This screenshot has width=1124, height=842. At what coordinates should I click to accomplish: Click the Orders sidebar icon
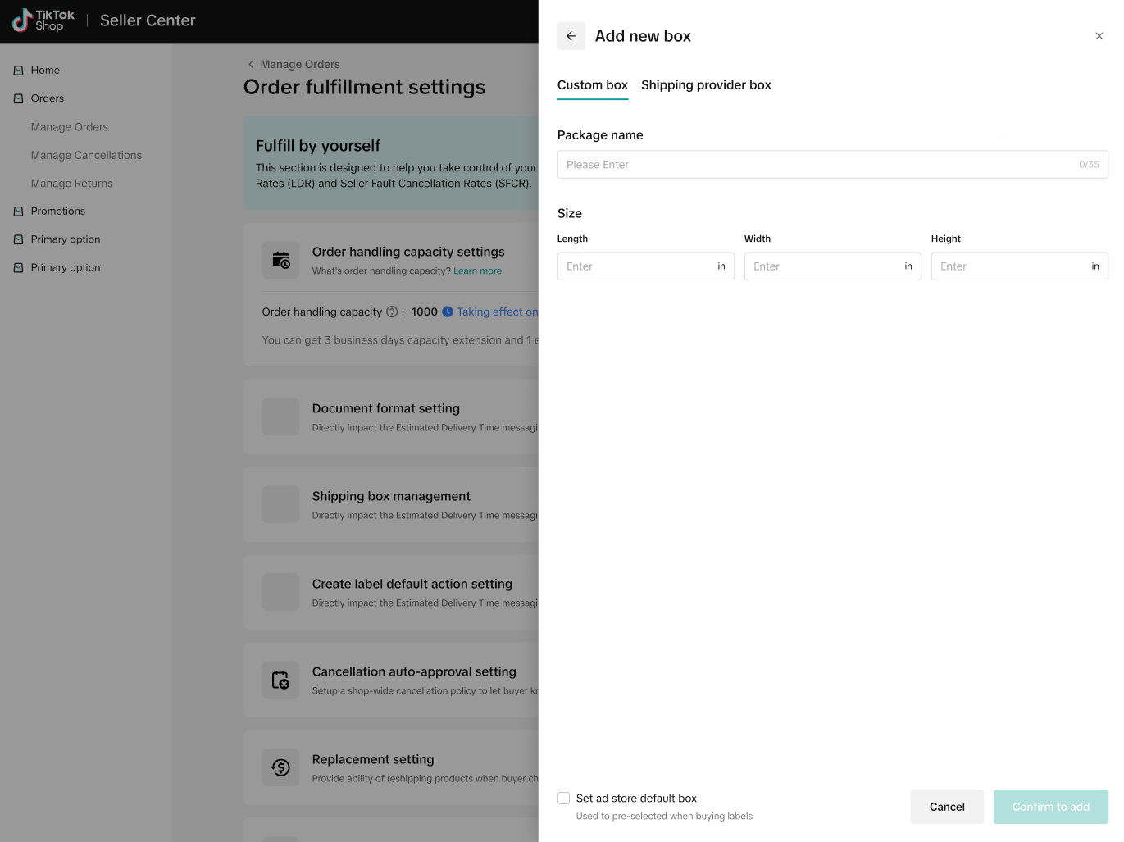[18, 98]
